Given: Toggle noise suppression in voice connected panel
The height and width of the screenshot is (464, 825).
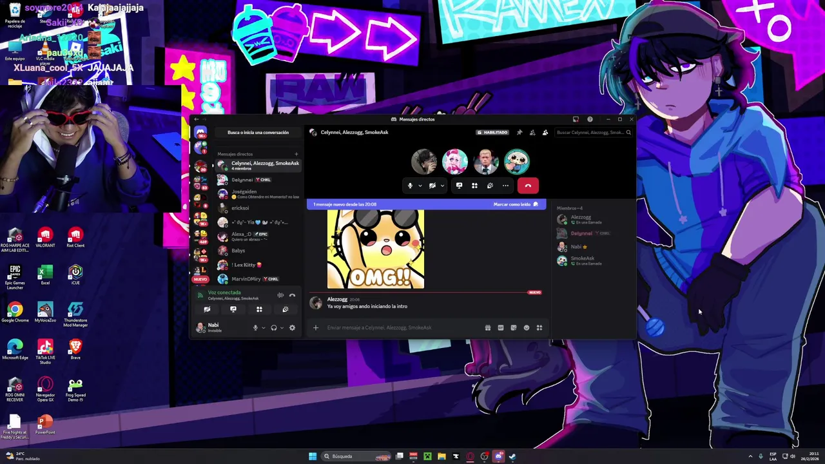Looking at the screenshot, I should [x=280, y=295].
